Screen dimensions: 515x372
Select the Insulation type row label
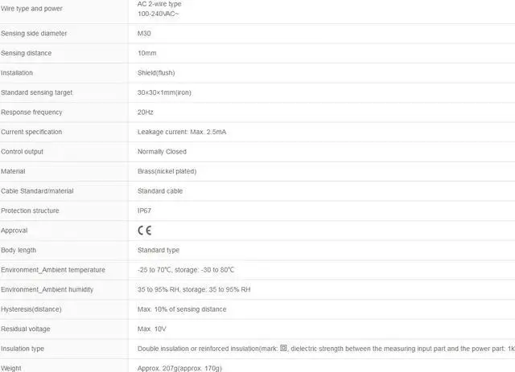click(x=23, y=349)
